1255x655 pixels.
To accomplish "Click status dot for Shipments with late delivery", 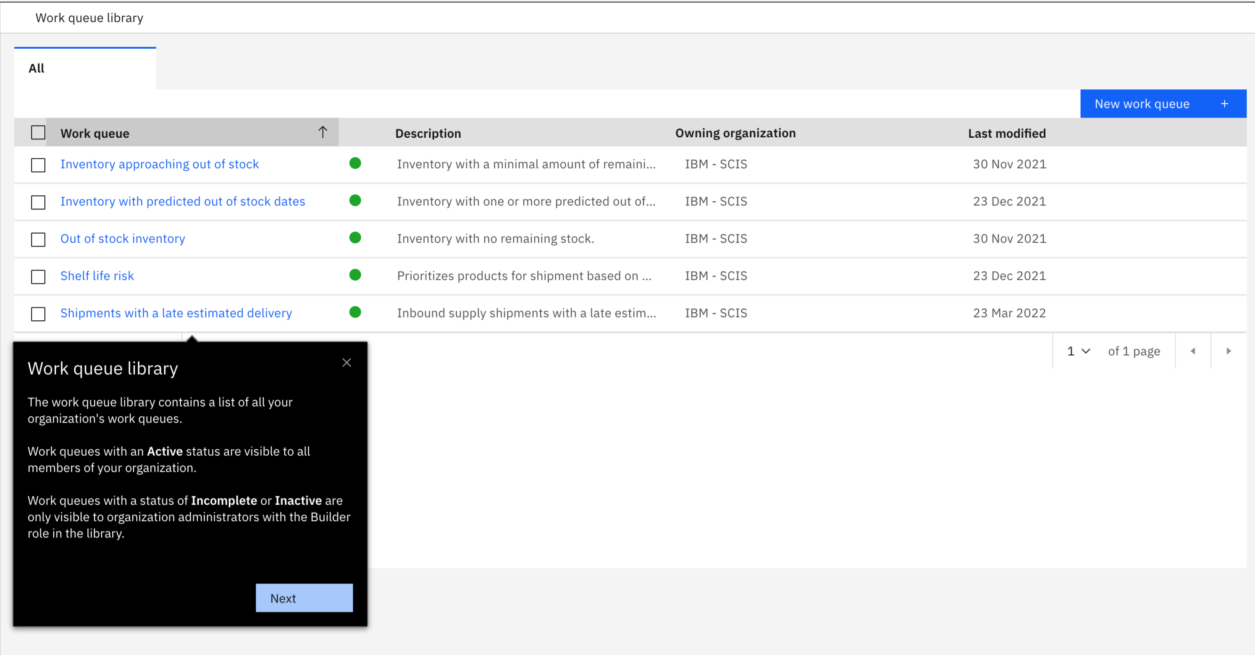I will pos(355,312).
